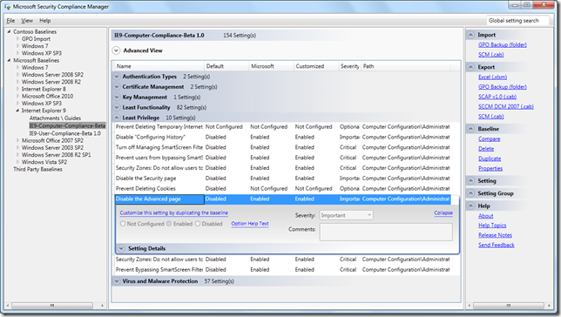561x317 pixels.
Task: Expand the Setting Details chevron
Action: point(121,248)
